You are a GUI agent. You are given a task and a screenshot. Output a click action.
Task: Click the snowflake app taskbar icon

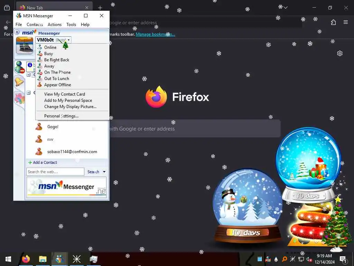(76, 259)
